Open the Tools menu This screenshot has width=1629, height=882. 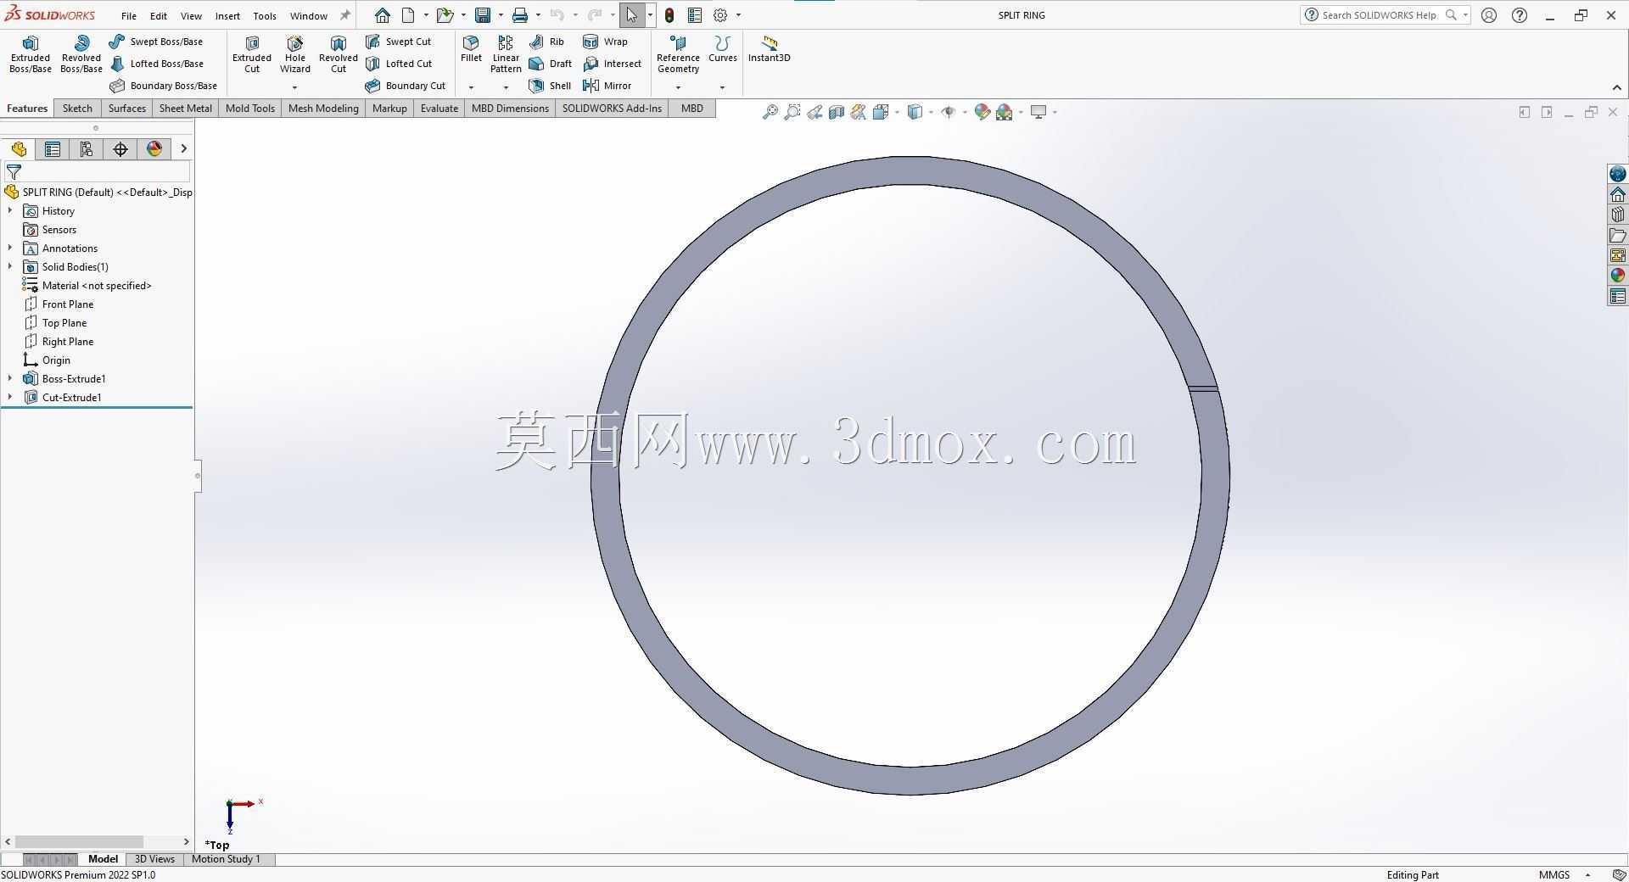(265, 15)
